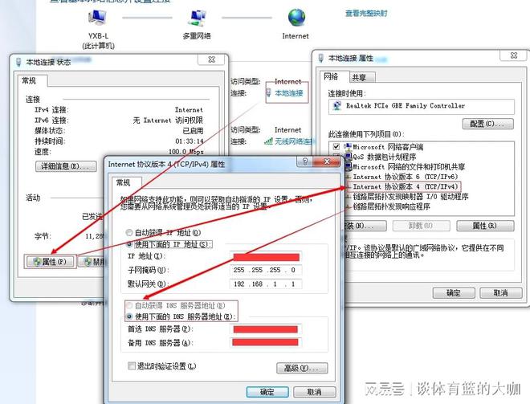Open the 本地连接 link
The image size is (530, 404).
[x=289, y=93]
